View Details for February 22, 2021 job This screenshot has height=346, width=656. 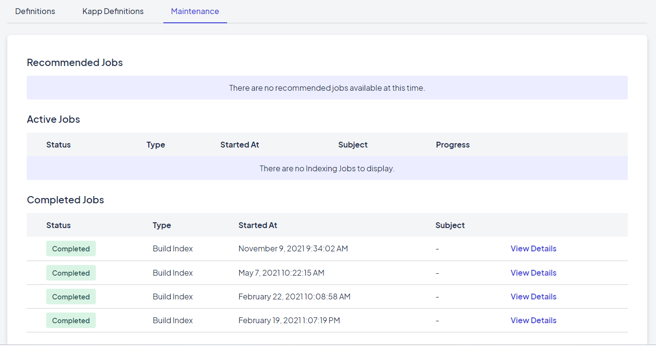pos(533,297)
